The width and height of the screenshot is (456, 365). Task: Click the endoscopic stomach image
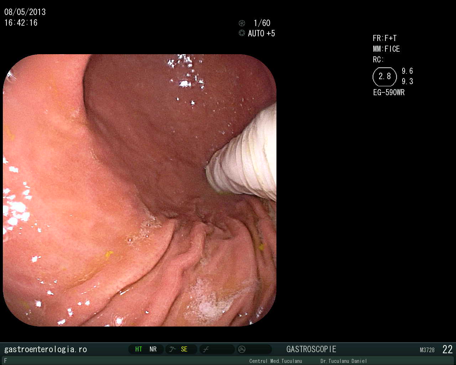click(140, 190)
